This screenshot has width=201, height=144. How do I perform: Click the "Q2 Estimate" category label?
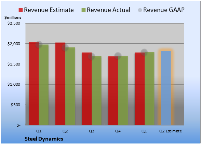[171, 131]
